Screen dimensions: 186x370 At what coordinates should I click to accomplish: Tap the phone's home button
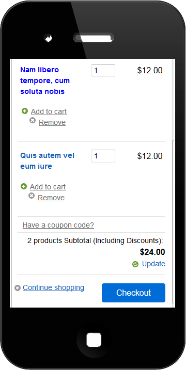click(94, 340)
